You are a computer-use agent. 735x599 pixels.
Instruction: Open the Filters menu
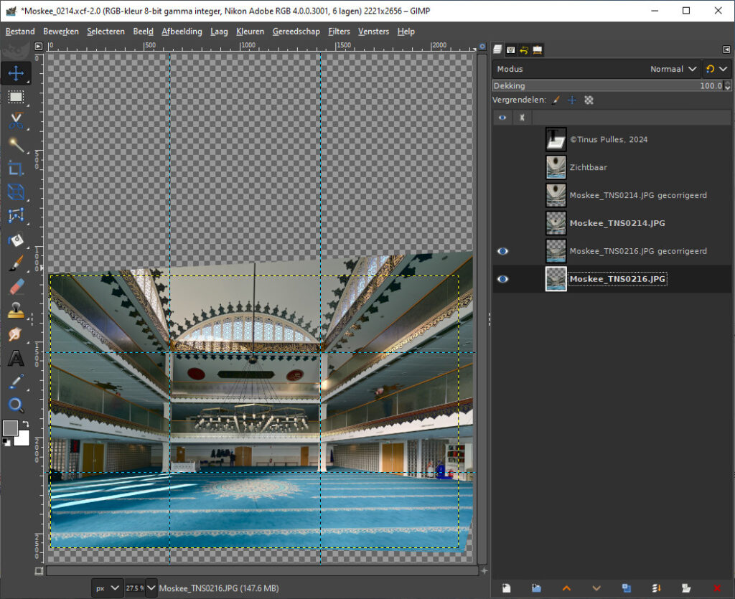(x=339, y=32)
